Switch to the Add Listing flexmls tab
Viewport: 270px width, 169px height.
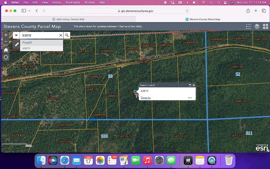[68, 19]
